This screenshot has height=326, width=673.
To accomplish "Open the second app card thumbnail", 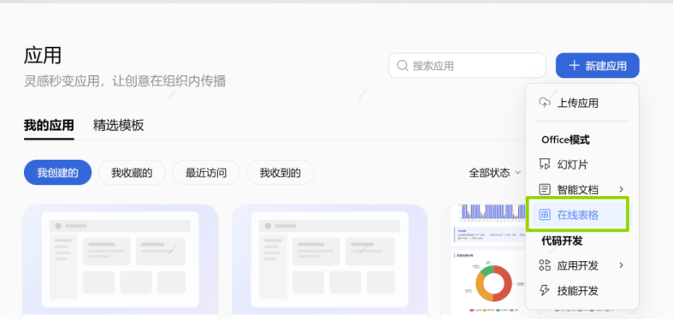I will (329, 259).
